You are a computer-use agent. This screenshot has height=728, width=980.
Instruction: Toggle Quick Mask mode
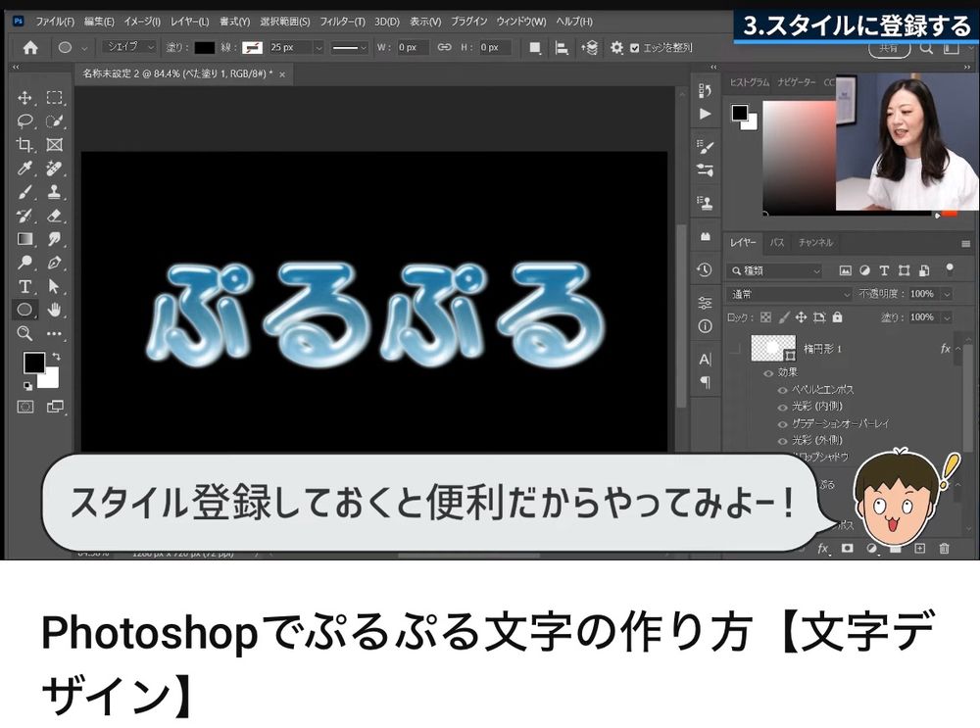click(x=25, y=407)
